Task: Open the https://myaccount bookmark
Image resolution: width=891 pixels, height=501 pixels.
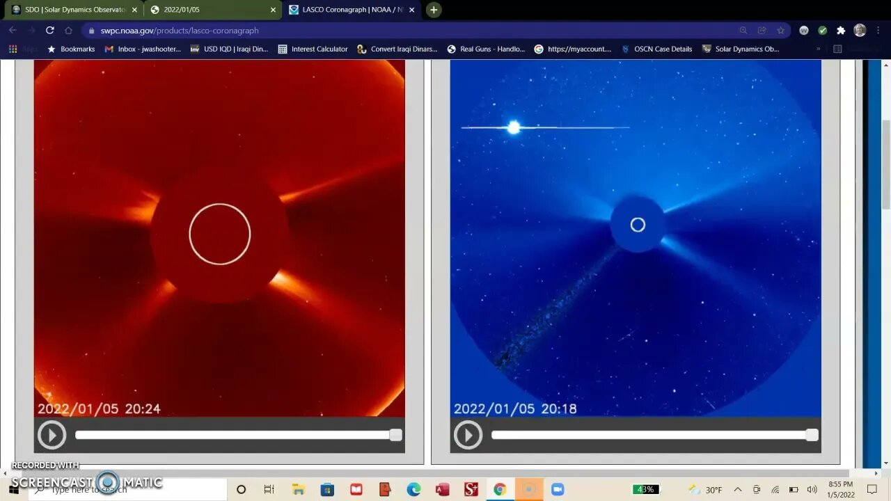Action: [573, 49]
